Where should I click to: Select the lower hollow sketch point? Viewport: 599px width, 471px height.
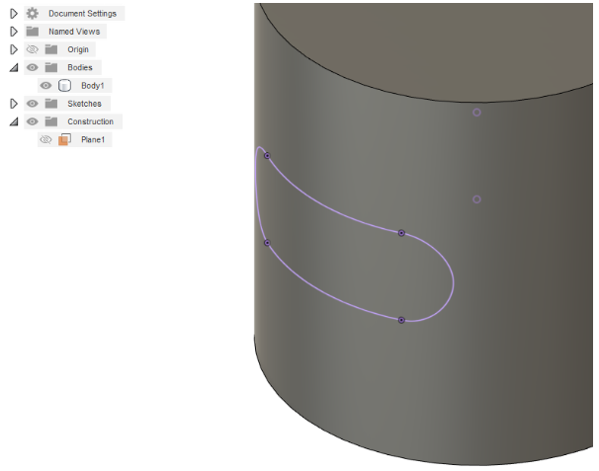click(476, 199)
